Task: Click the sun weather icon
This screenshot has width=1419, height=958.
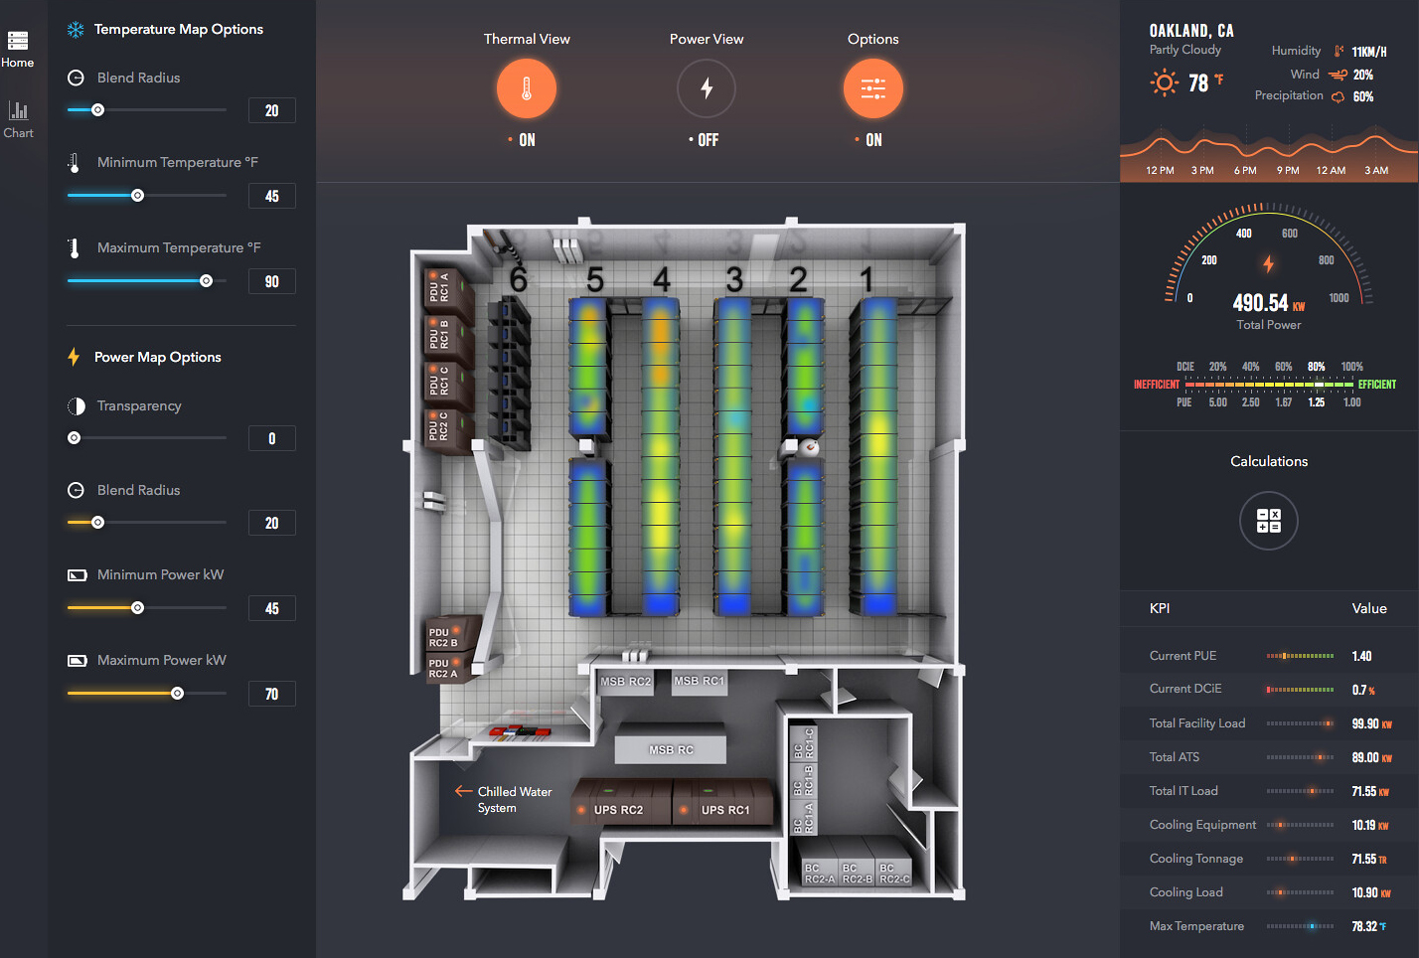Action: [1164, 82]
